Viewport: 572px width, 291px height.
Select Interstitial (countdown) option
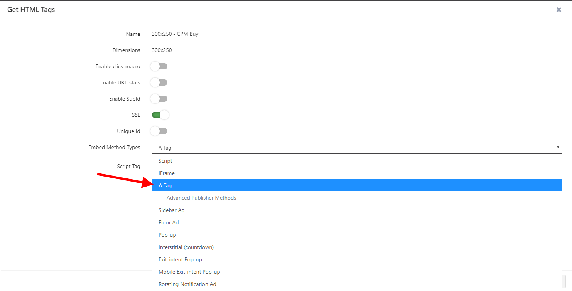coord(357,247)
